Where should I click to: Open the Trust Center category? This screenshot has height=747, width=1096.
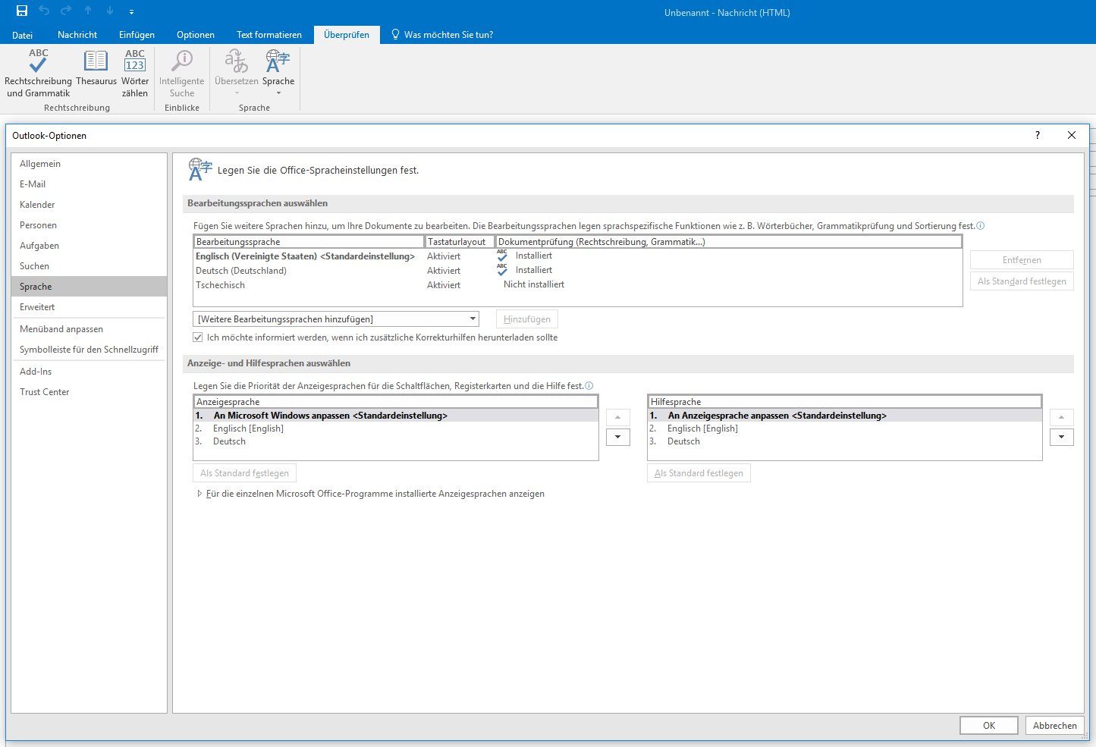click(90, 392)
